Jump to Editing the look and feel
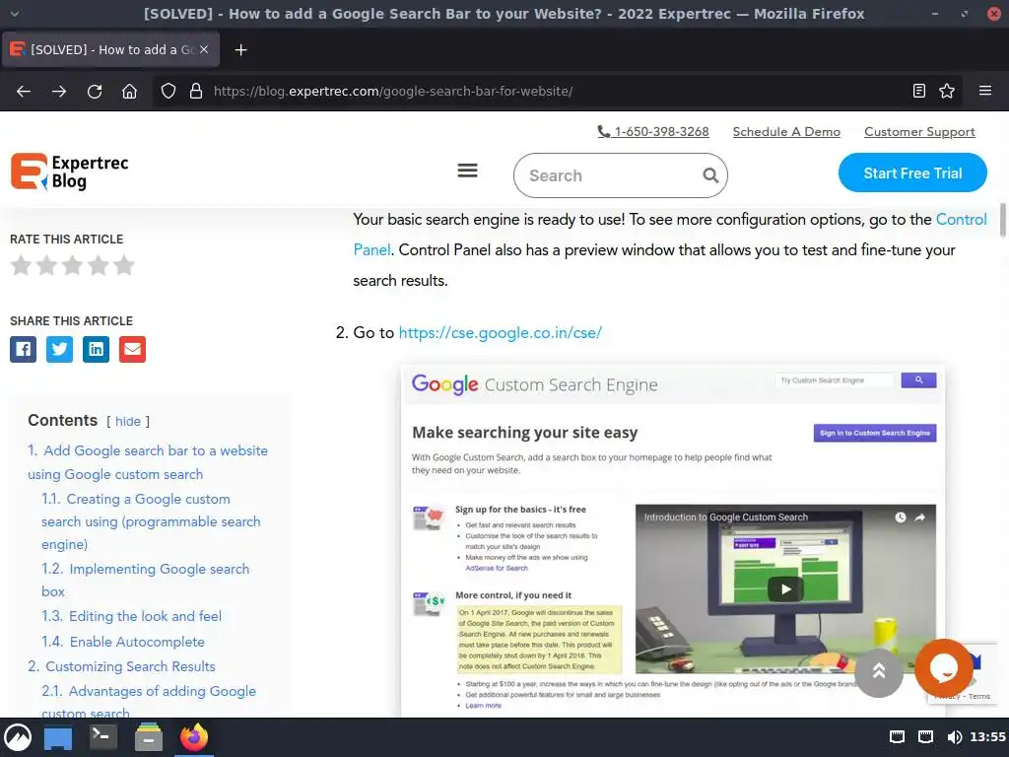Image resolution: width=1009 pixels, height=757 pixels. (131, 616)
